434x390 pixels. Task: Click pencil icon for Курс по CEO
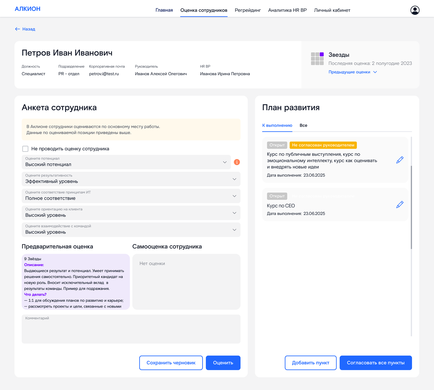coord(400,205)
